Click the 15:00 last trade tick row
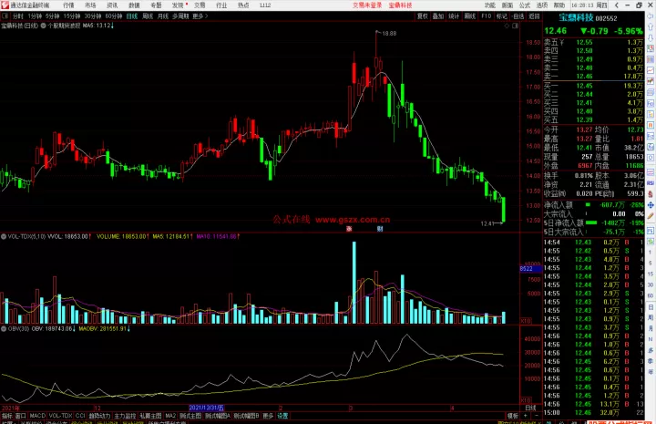 click(593, 413)
